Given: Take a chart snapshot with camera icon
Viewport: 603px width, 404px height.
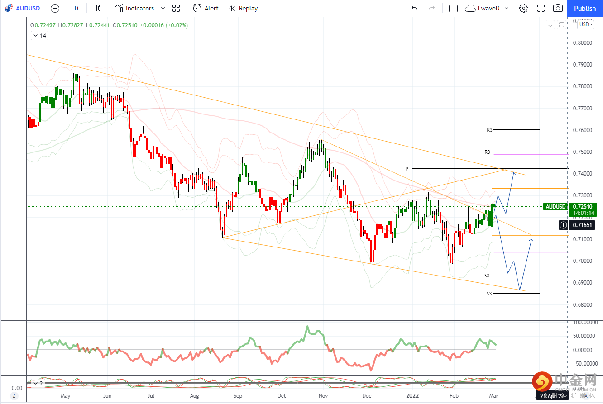Looking at the screenshot, I should tap(558, 8).
